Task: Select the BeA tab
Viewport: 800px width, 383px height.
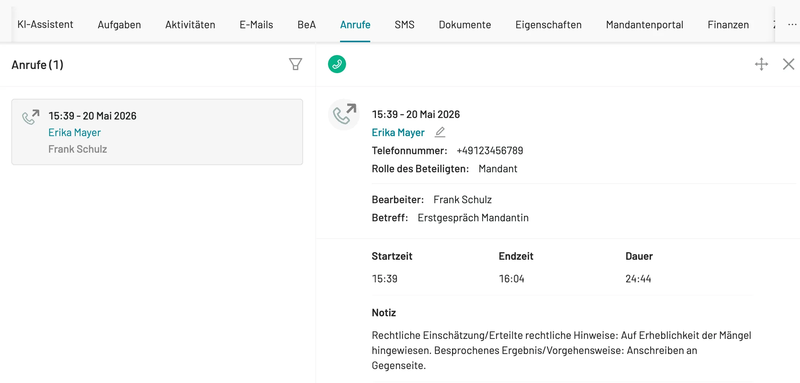Action: (307, 25)
